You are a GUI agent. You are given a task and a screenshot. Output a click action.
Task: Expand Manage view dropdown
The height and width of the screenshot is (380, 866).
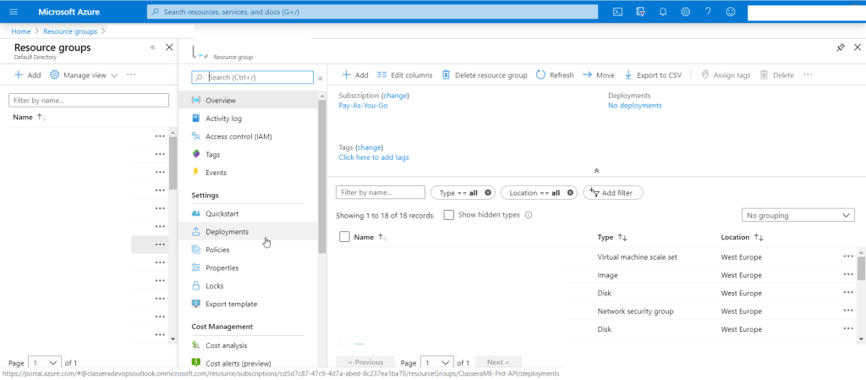coord(85,75)
